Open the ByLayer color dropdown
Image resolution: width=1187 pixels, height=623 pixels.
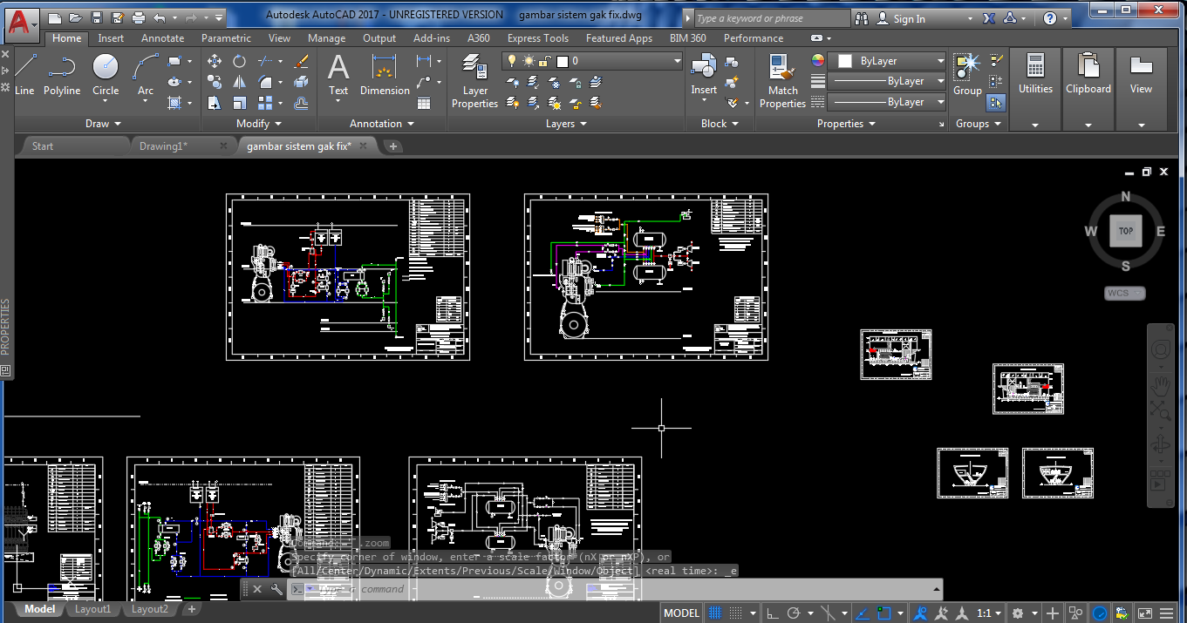(x=939, y=61)
